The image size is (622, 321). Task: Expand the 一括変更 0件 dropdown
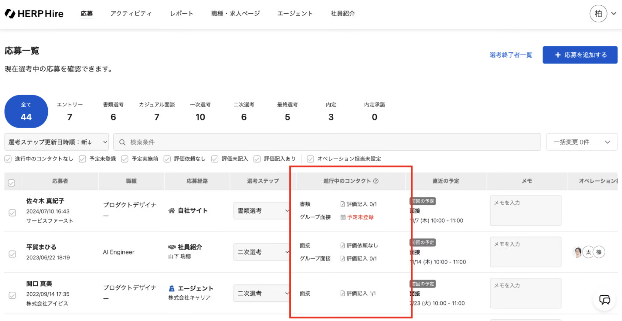pyautogui.click(x=581, y=142)
